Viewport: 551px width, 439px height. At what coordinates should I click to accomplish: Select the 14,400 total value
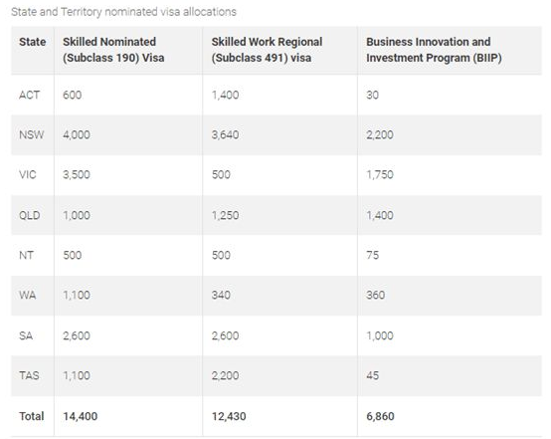(x=81, y=416)
